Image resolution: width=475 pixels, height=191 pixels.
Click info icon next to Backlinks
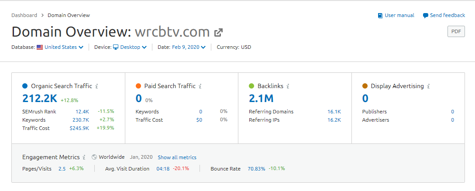[288, 86]
